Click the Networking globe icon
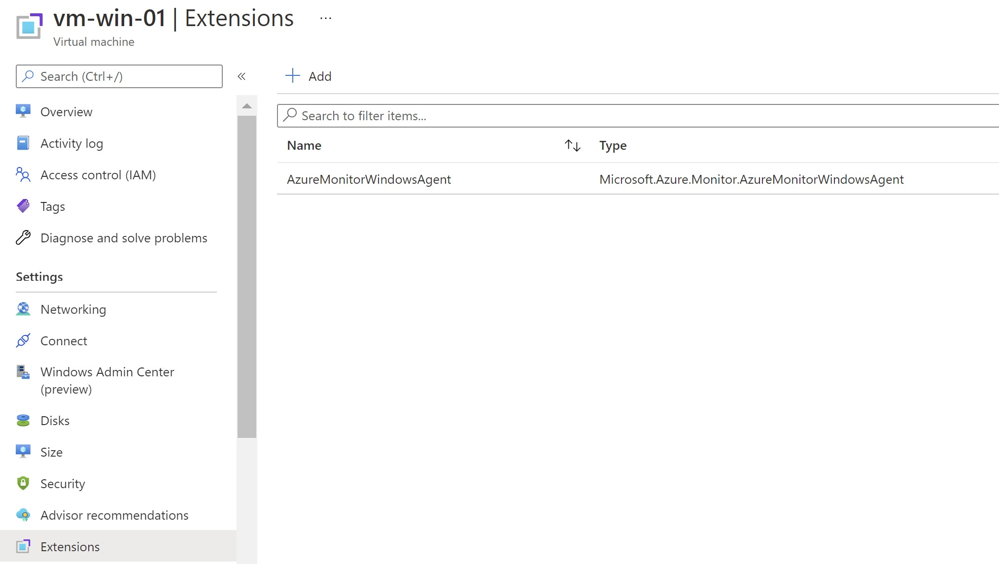Viewport: 999px width, 564px height. (x=23, y=309)
